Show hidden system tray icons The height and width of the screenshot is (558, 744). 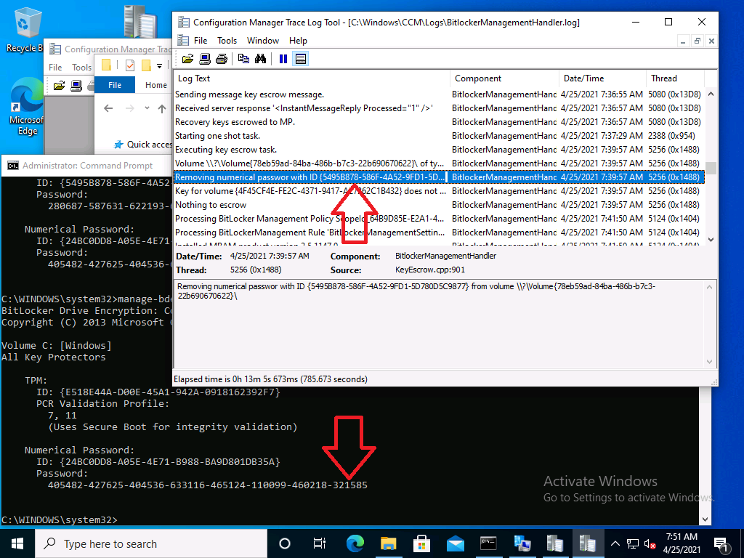[x=615, y=543]
